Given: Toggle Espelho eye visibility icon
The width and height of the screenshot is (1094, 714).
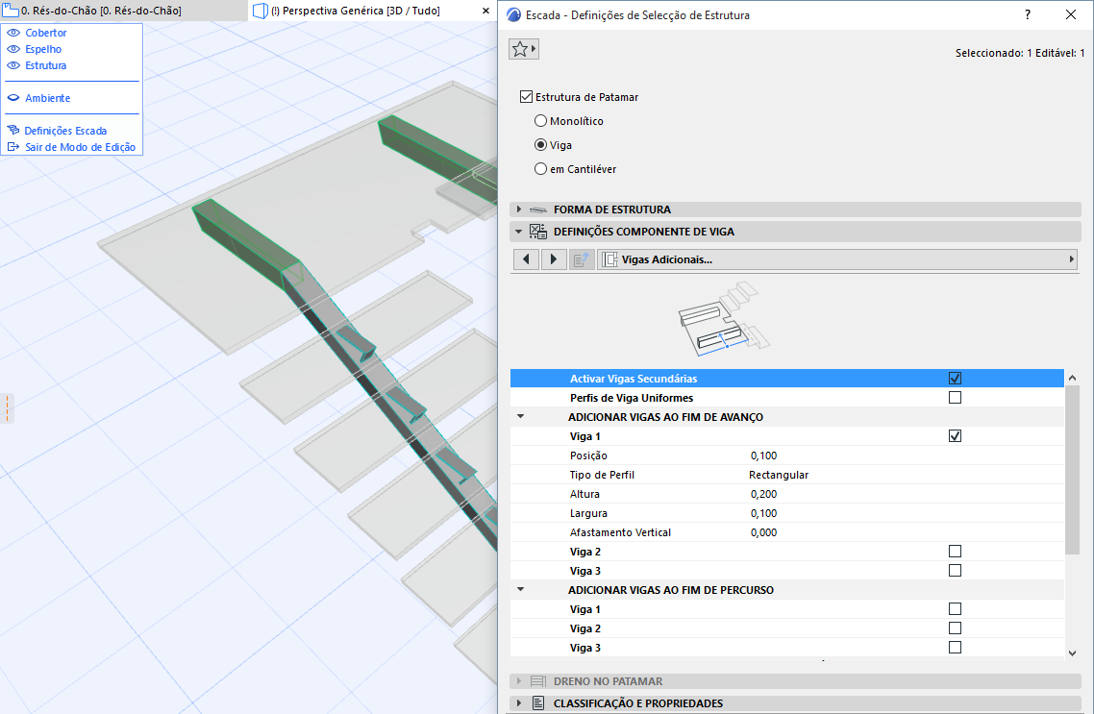Looking at the screenshot, I should click(13, 49).
